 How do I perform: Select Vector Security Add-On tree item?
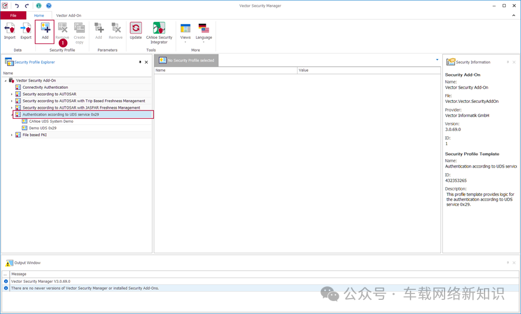[x=36, y=81]
